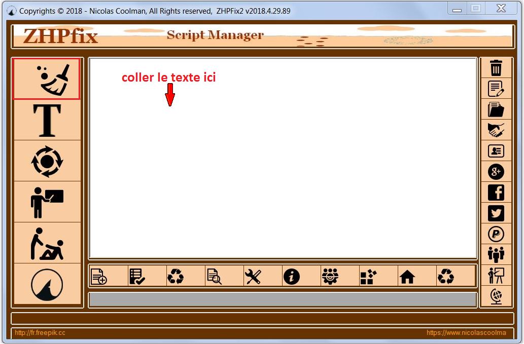Open the Google Plus icon
524x344 pixels.
[x=496, y=172]
